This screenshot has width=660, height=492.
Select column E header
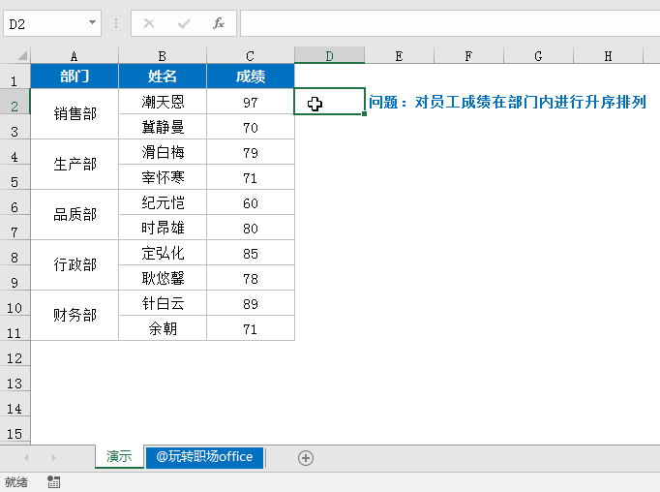(x=400, y=55)
